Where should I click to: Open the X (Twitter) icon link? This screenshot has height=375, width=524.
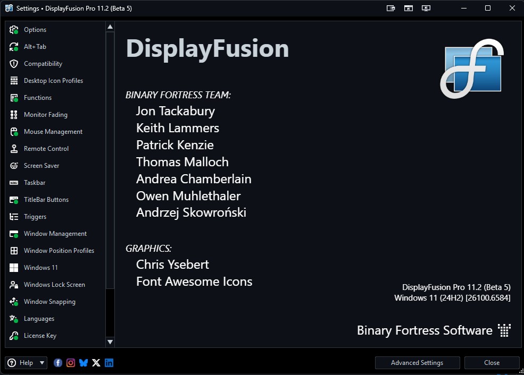96,363
